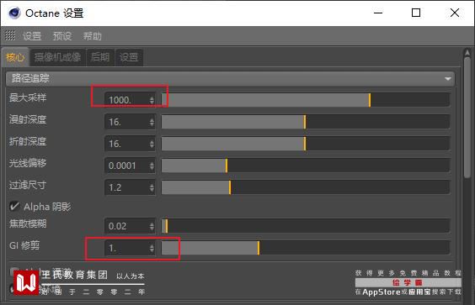Click the 过滤尺寸 slider bar
Screen dimensions: 475x305
click(306, 187)
